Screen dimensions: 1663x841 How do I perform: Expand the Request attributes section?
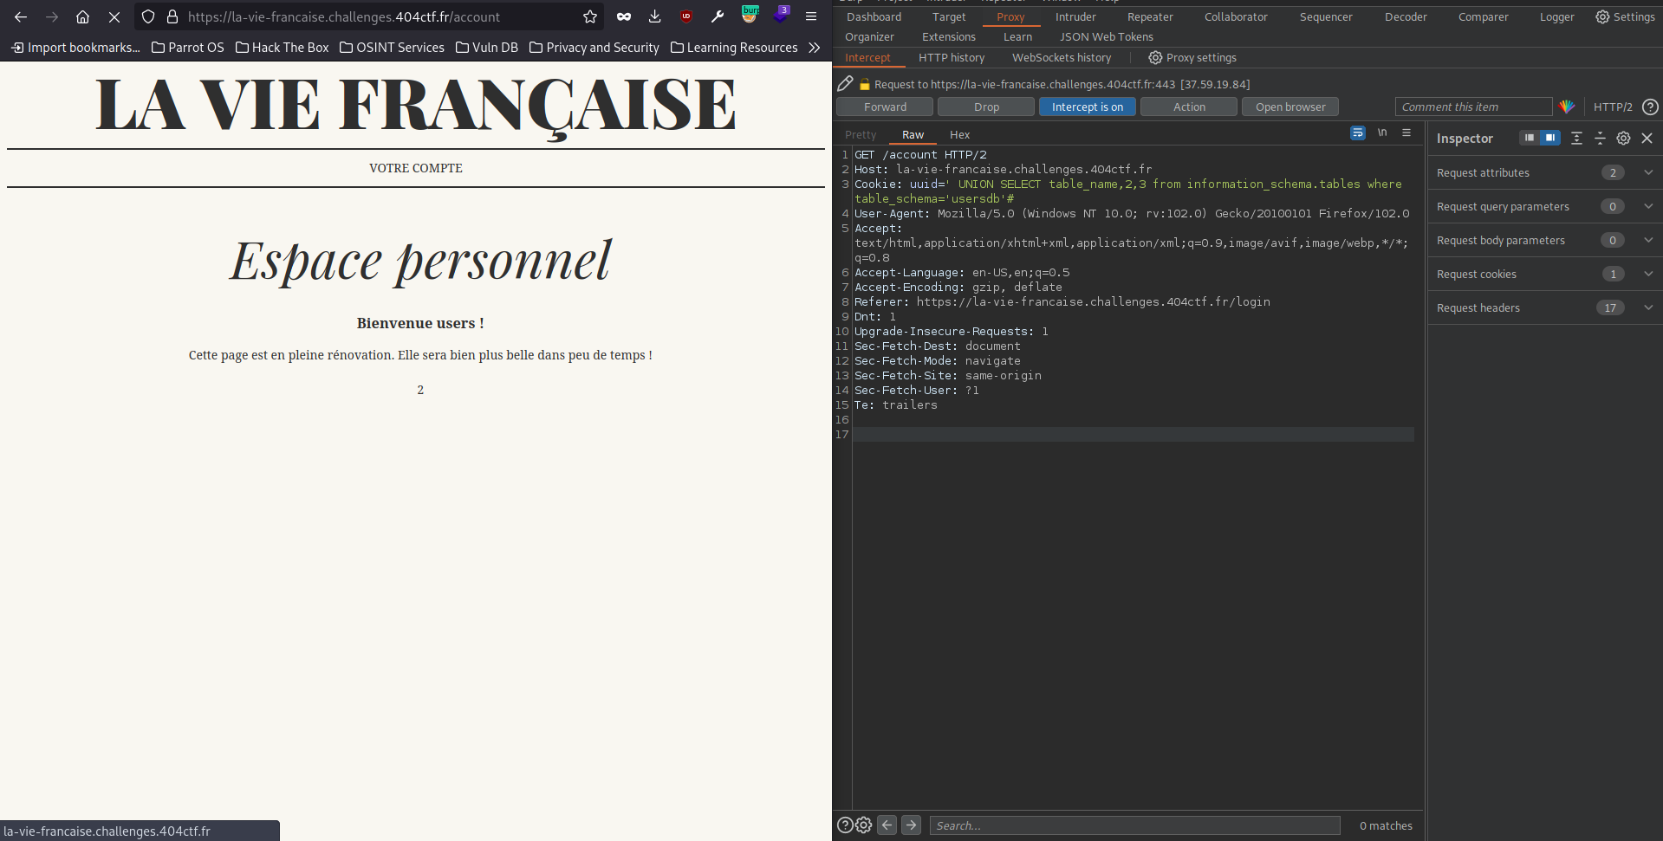coord(1647,172)
